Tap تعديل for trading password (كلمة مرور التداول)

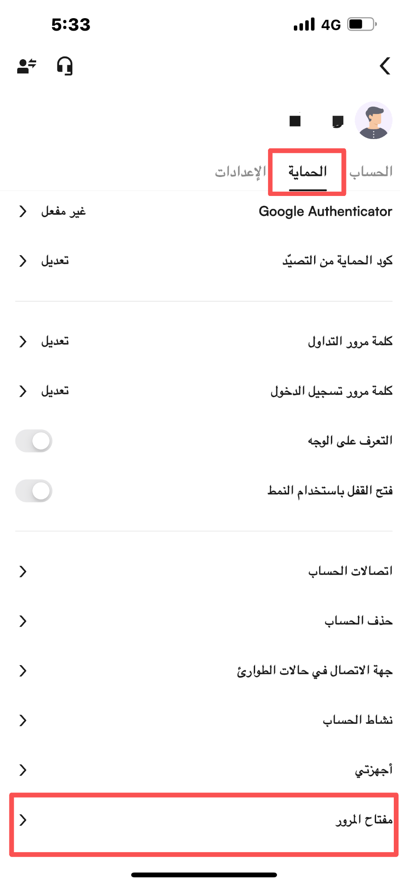[55, 341]
